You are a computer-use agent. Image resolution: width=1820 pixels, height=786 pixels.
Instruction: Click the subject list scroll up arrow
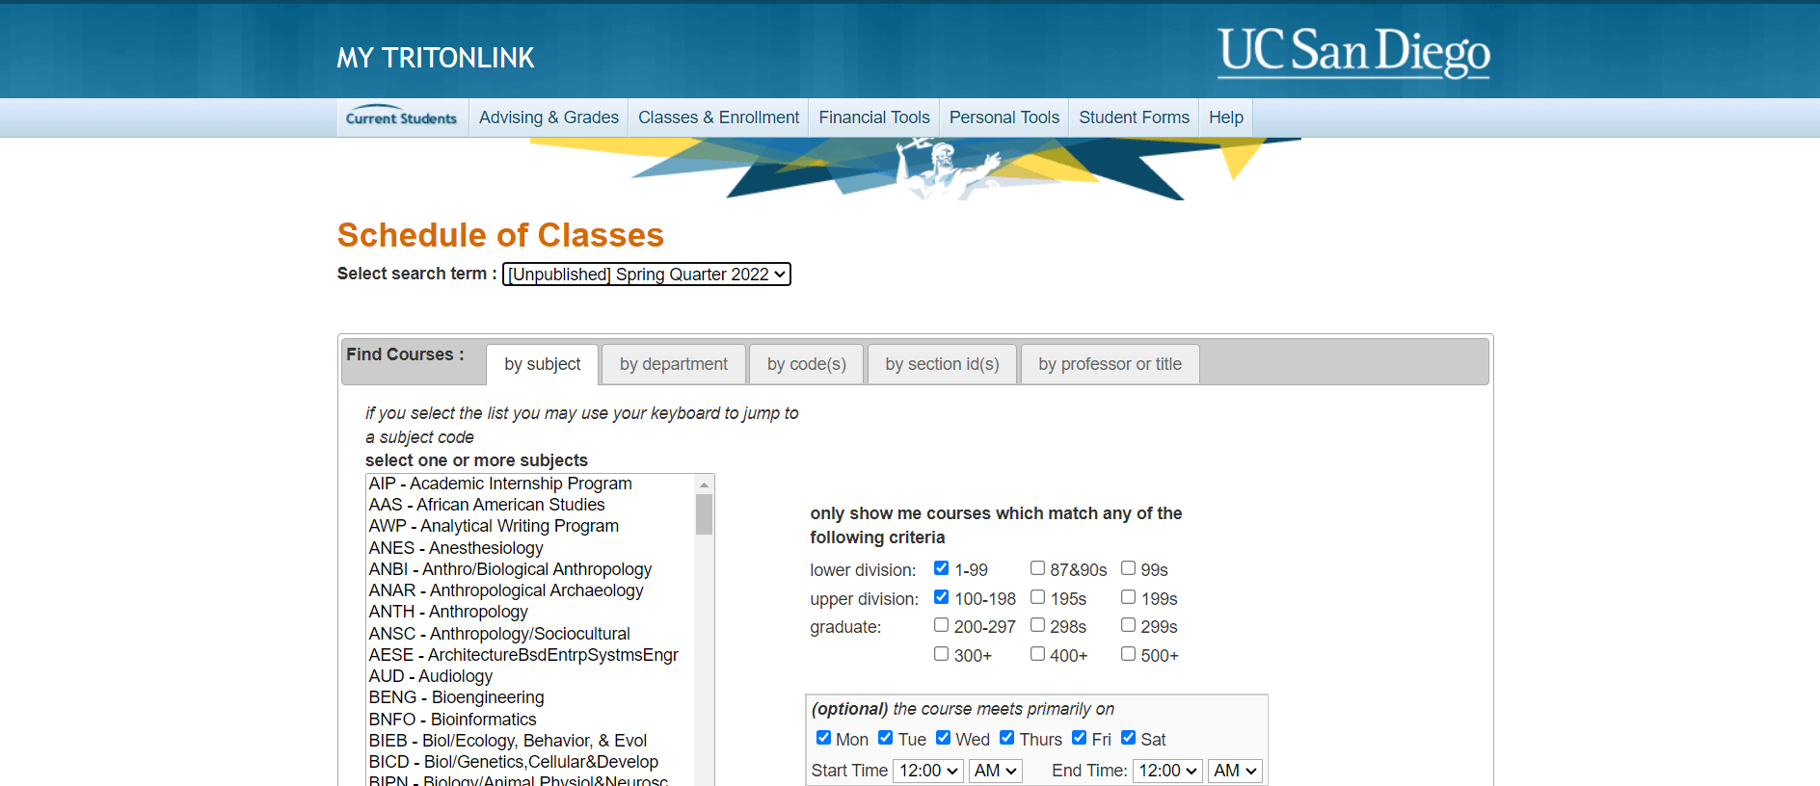coord(704,485)
